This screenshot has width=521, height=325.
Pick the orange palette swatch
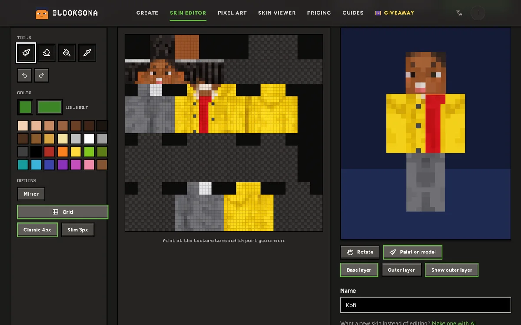[63, 152]
